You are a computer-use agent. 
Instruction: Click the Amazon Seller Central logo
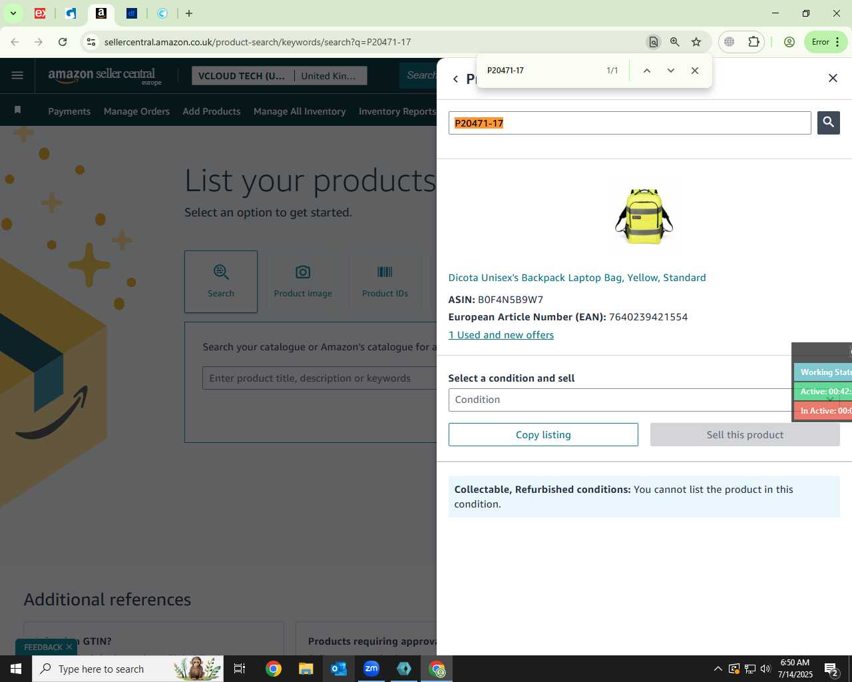105,76
